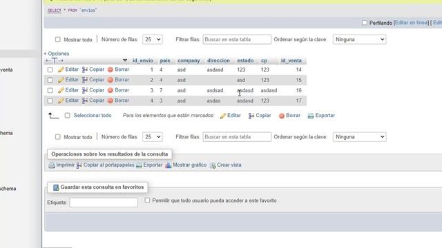Sort by the estado column header
Image resolution: width=442 pixels, height=248 pixels.
(245, 61)
